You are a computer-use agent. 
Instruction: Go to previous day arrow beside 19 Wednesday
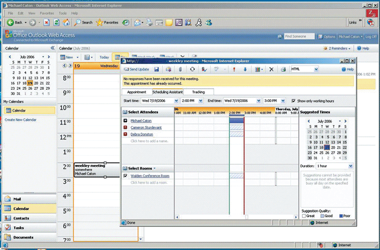(64, 65)
